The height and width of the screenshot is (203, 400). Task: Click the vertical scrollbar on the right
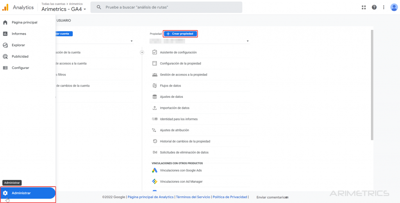372,85
